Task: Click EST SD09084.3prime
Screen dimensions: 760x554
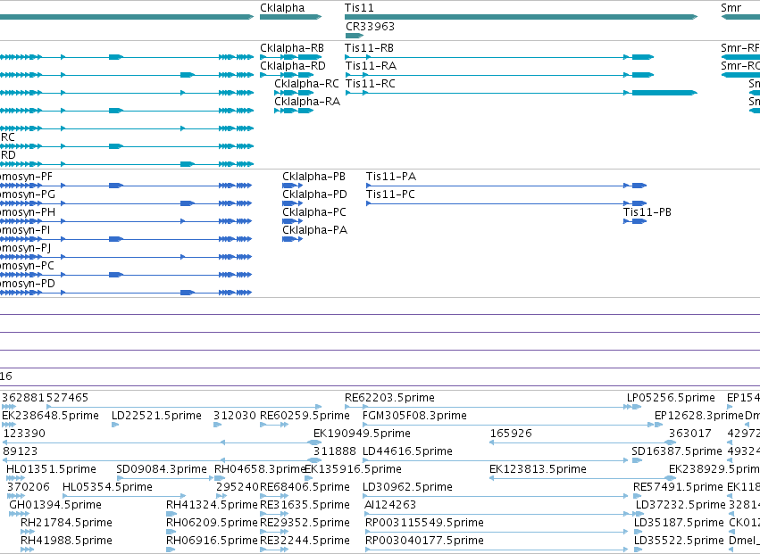Action: [165, 478]
